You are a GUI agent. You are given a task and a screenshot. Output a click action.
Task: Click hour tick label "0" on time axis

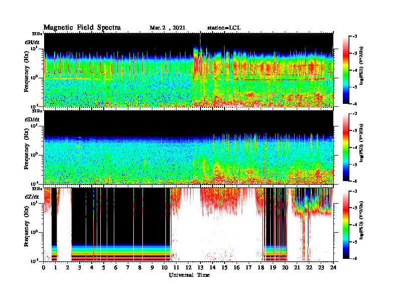tap(44, 267)
